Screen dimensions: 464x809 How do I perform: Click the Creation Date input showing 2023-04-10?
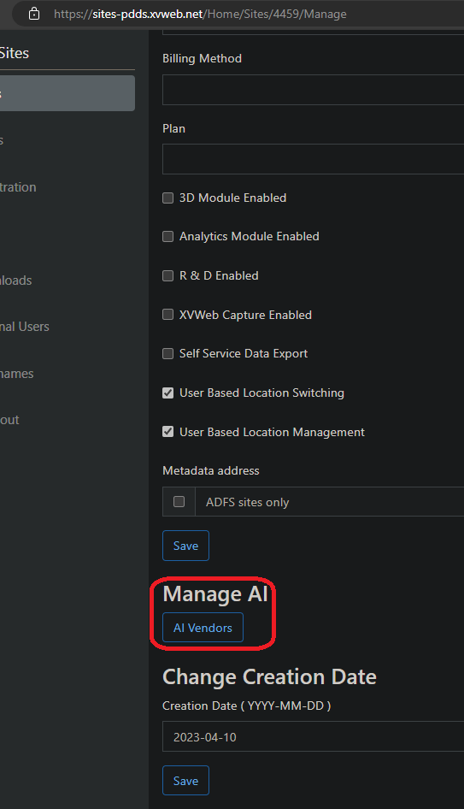pyautogui.click(x=313, y=737)
